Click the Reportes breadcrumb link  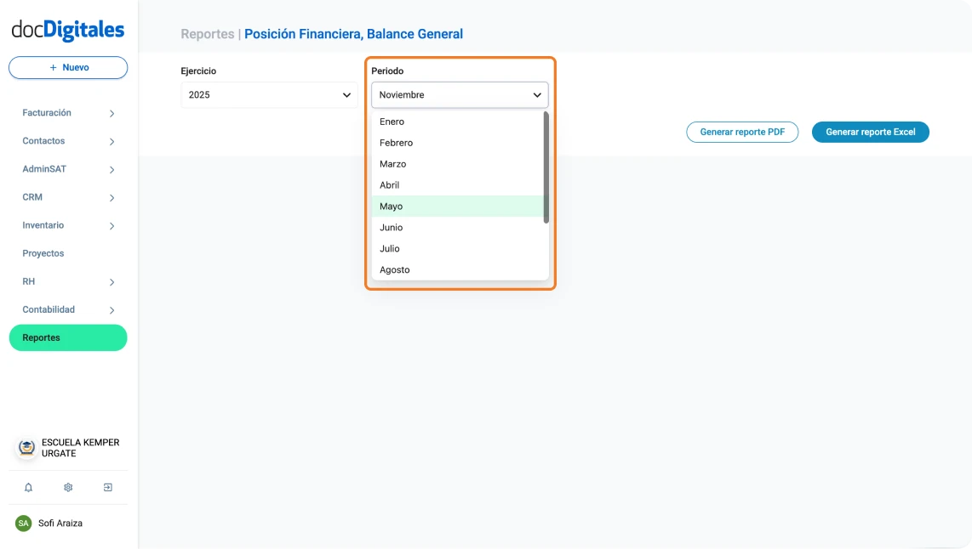click(x=207, y=35)
